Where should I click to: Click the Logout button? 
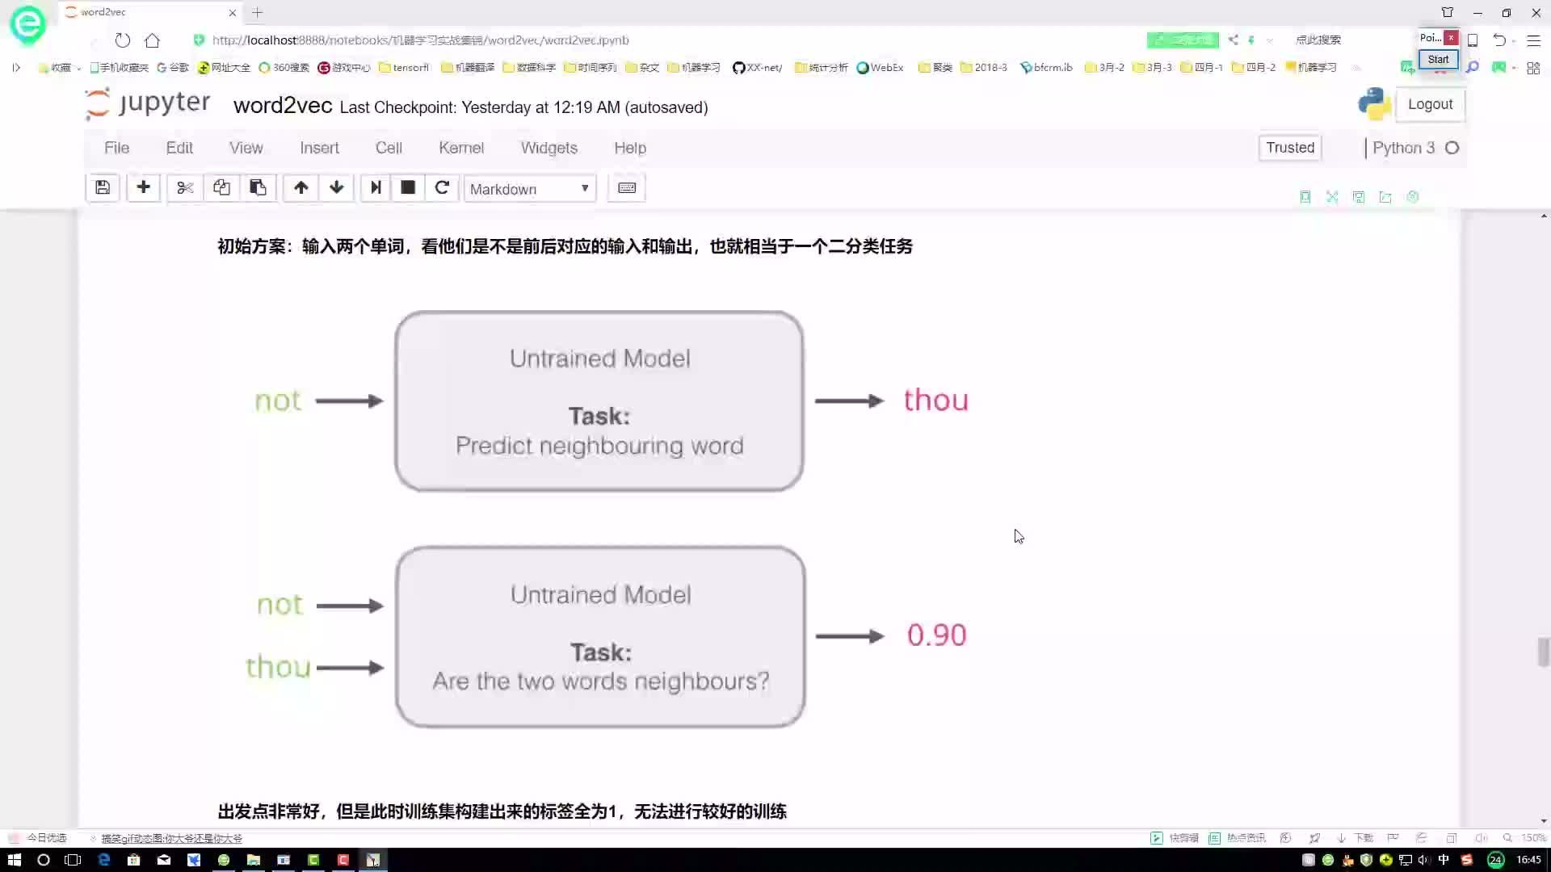(1430, 103)
